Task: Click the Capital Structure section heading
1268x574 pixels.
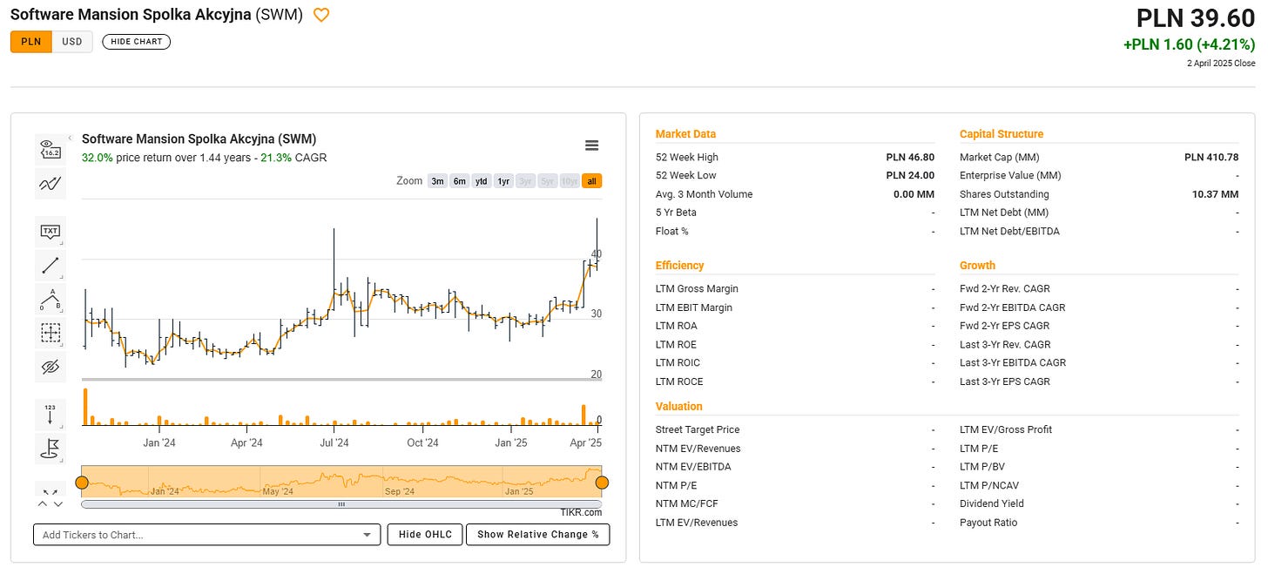Action: point(1002,134)
